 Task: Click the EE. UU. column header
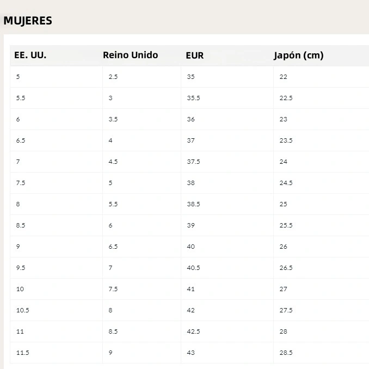click(x=30, y=56)
